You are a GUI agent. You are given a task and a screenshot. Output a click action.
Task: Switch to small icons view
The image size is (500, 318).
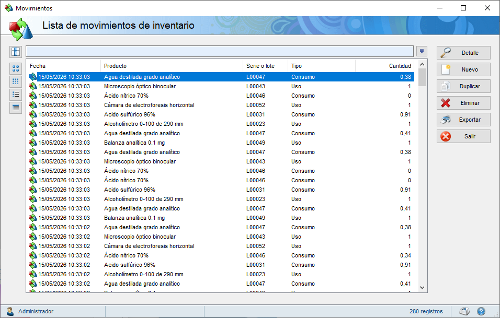click(16, 81)
